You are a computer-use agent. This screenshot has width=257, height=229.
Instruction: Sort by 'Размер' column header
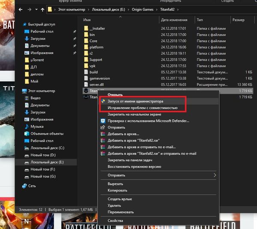coord(238,20)
